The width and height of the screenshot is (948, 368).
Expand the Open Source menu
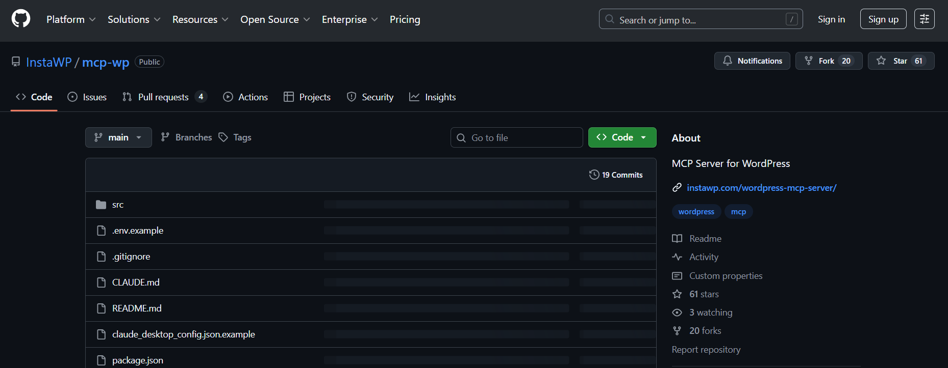(x=275, y=19)
